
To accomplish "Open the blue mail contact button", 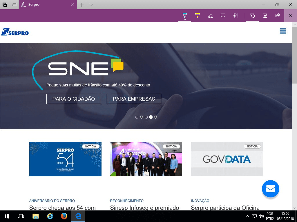I will (270, 189).
